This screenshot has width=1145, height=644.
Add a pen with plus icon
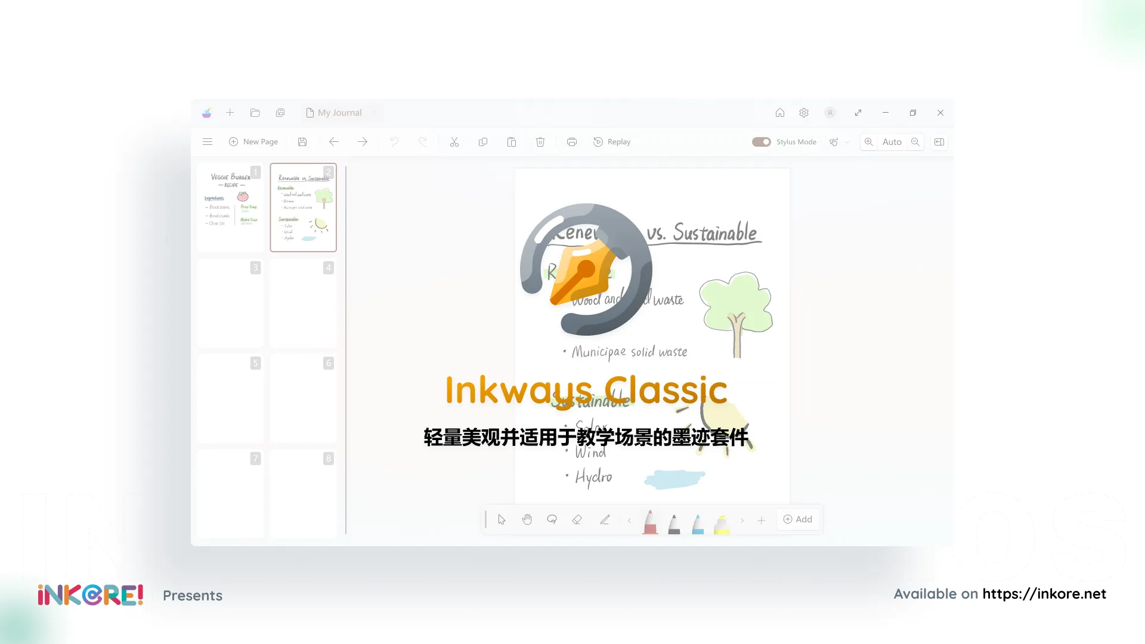[762, 520]
